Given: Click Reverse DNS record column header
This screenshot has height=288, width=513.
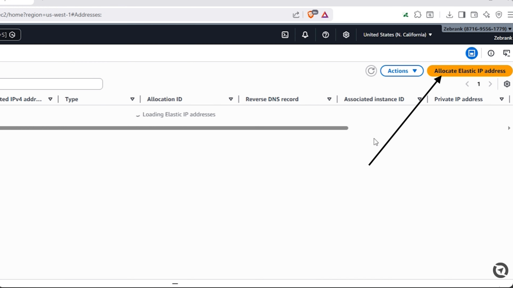Looking at the screenshot, I should 272,99.
